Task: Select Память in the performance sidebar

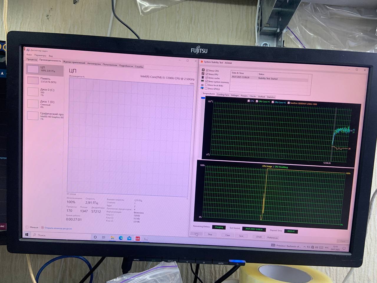Action: (45, 80)
